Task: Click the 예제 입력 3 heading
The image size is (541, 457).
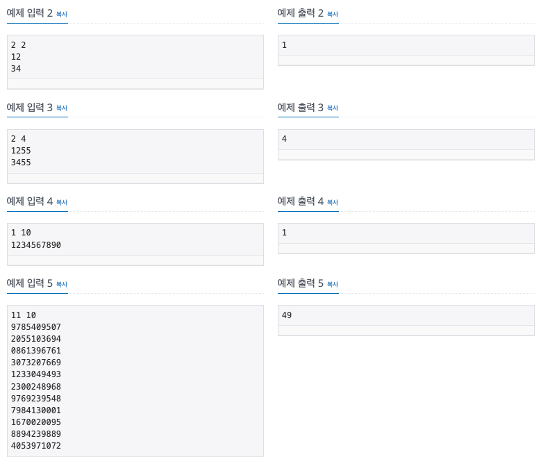Action: (30, 108)
